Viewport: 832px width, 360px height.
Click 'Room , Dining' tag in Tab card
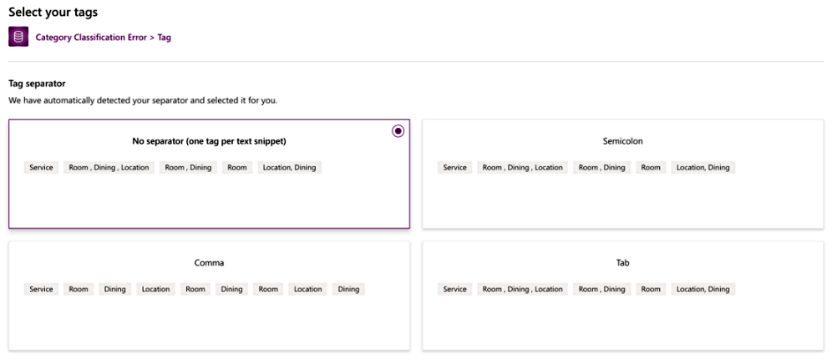(601, 290)
